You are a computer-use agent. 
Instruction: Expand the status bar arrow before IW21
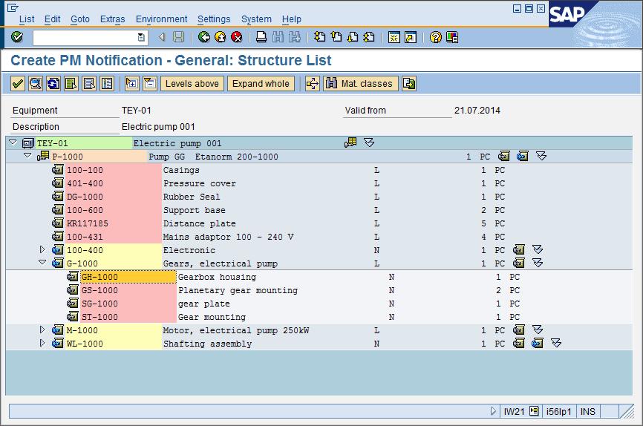(x=493, y=411)
